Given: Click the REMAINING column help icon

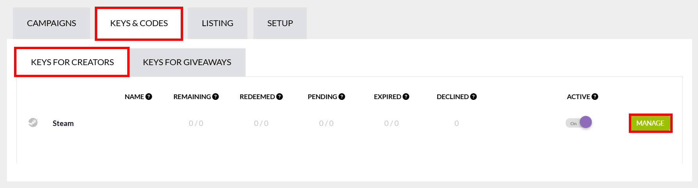Looking at the screenshot, I should coord(215,97).
